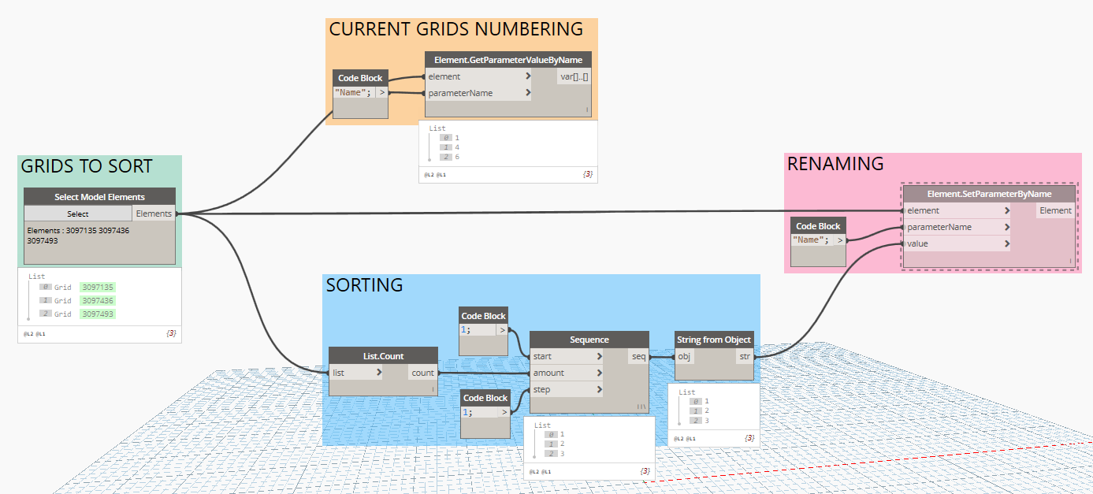This screenshot has width=1093, height=494.
Task: Click the output arrow of the Code Block in RENAMING
Action: click(839, 240)
